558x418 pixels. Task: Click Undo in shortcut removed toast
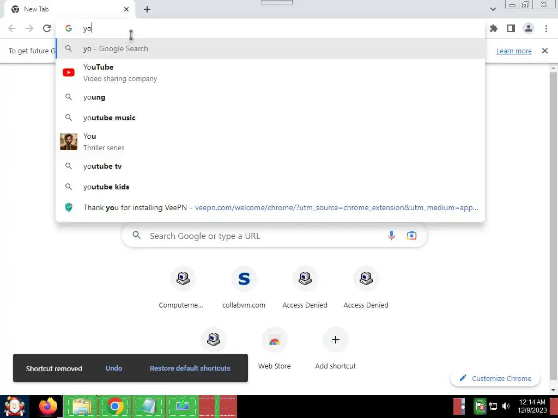(x=114, y=368)
